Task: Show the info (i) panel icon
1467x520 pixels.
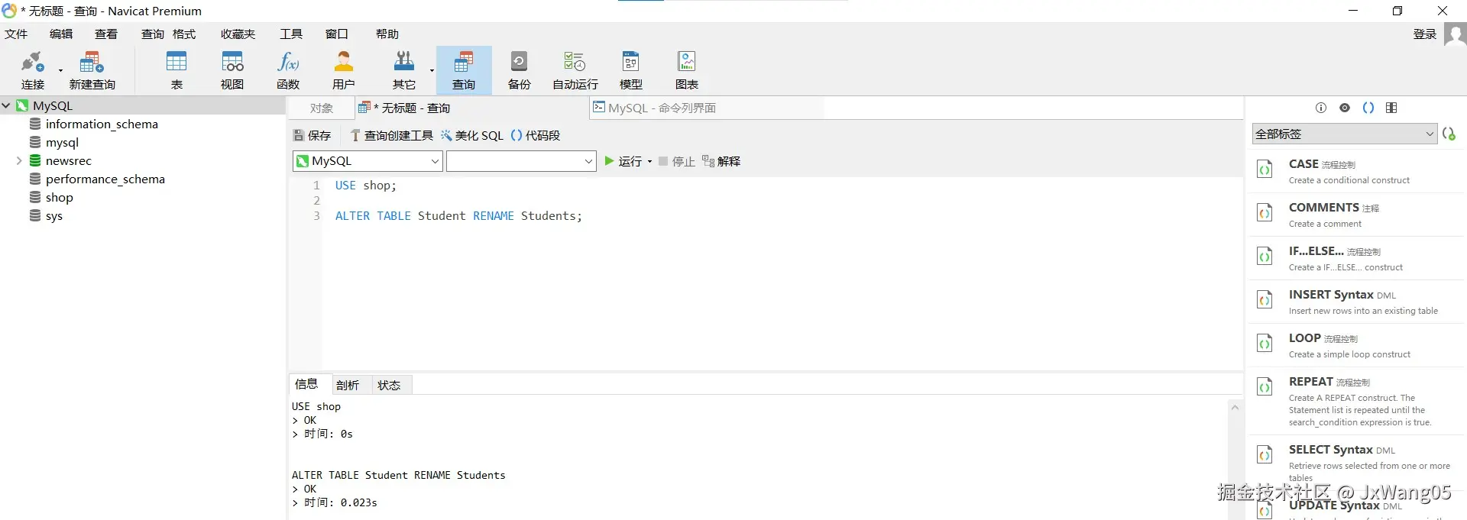Action: tap(1321, 108)
